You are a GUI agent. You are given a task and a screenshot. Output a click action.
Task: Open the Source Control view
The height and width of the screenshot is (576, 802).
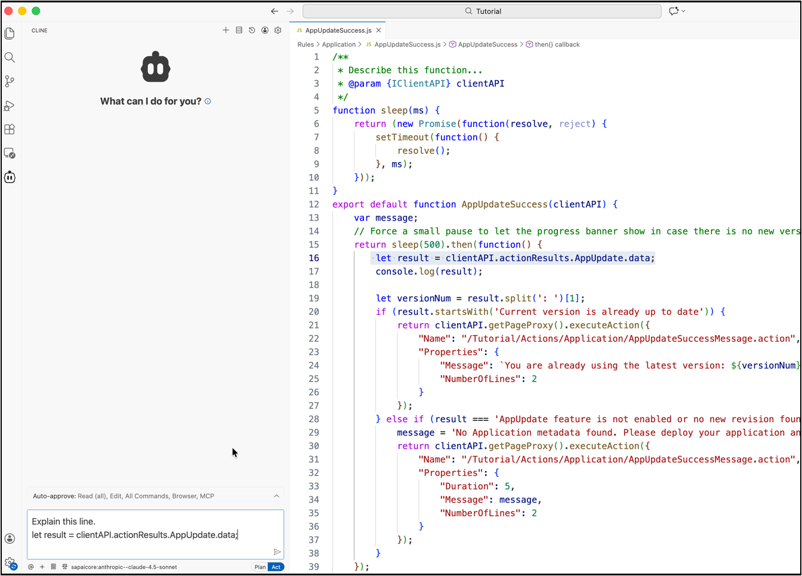10,81
